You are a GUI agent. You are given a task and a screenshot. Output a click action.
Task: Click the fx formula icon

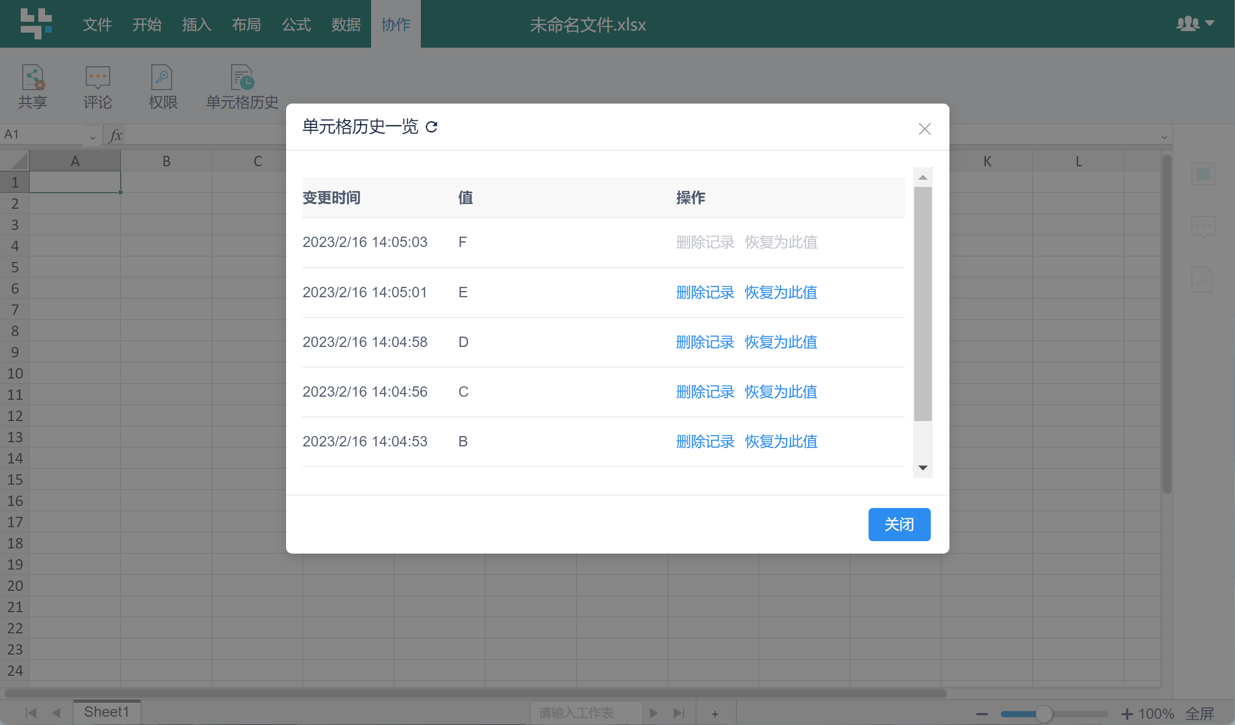pos(116,135)
